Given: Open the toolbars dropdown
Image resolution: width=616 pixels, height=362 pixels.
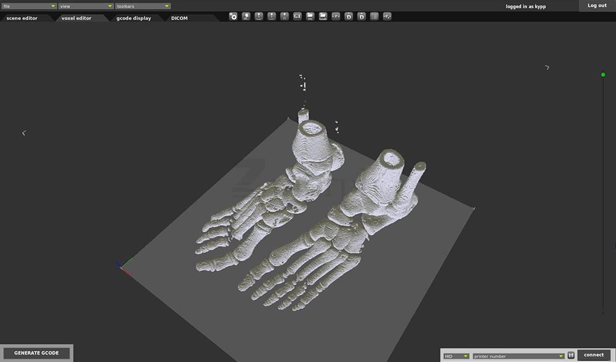Looking at the screenshot, I should click(x=143, y=6).
